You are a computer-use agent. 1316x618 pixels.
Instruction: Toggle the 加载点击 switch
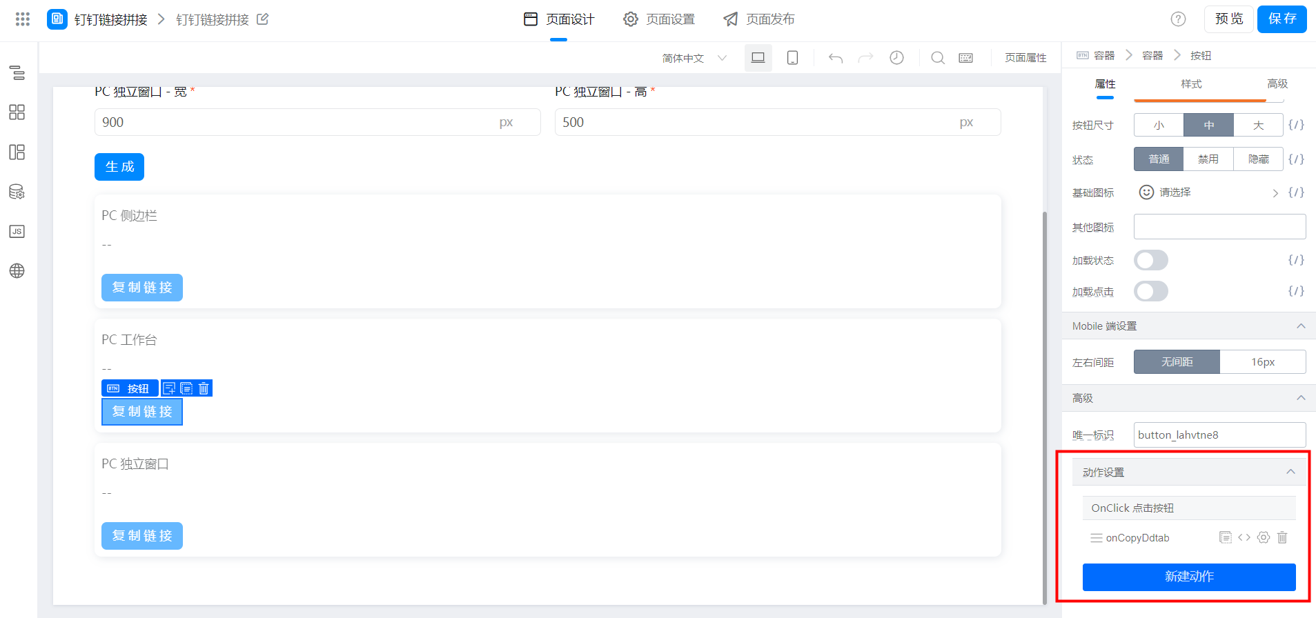coord(1151,291)
